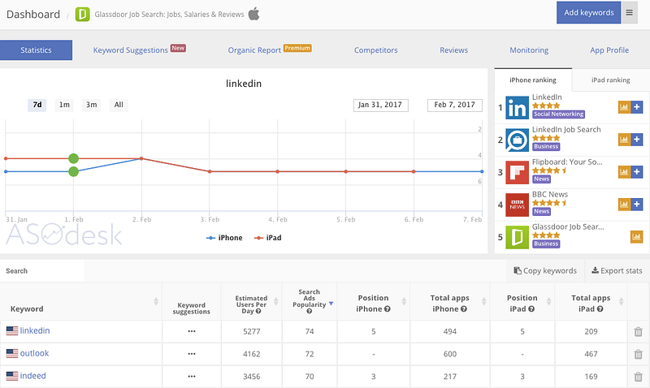
Task: Open stats chart for LinkedIn app
Action: (x=624, y=107)
